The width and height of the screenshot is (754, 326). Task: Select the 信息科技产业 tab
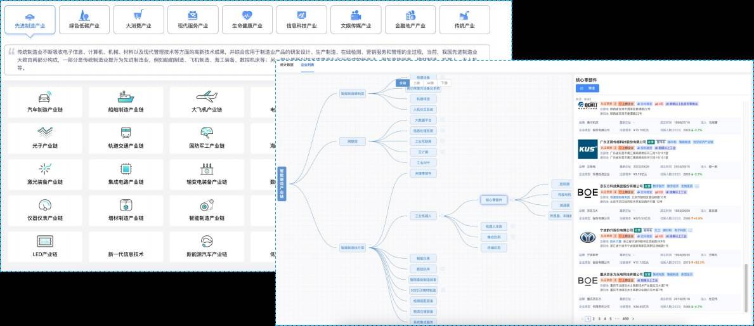click(301, 20)
